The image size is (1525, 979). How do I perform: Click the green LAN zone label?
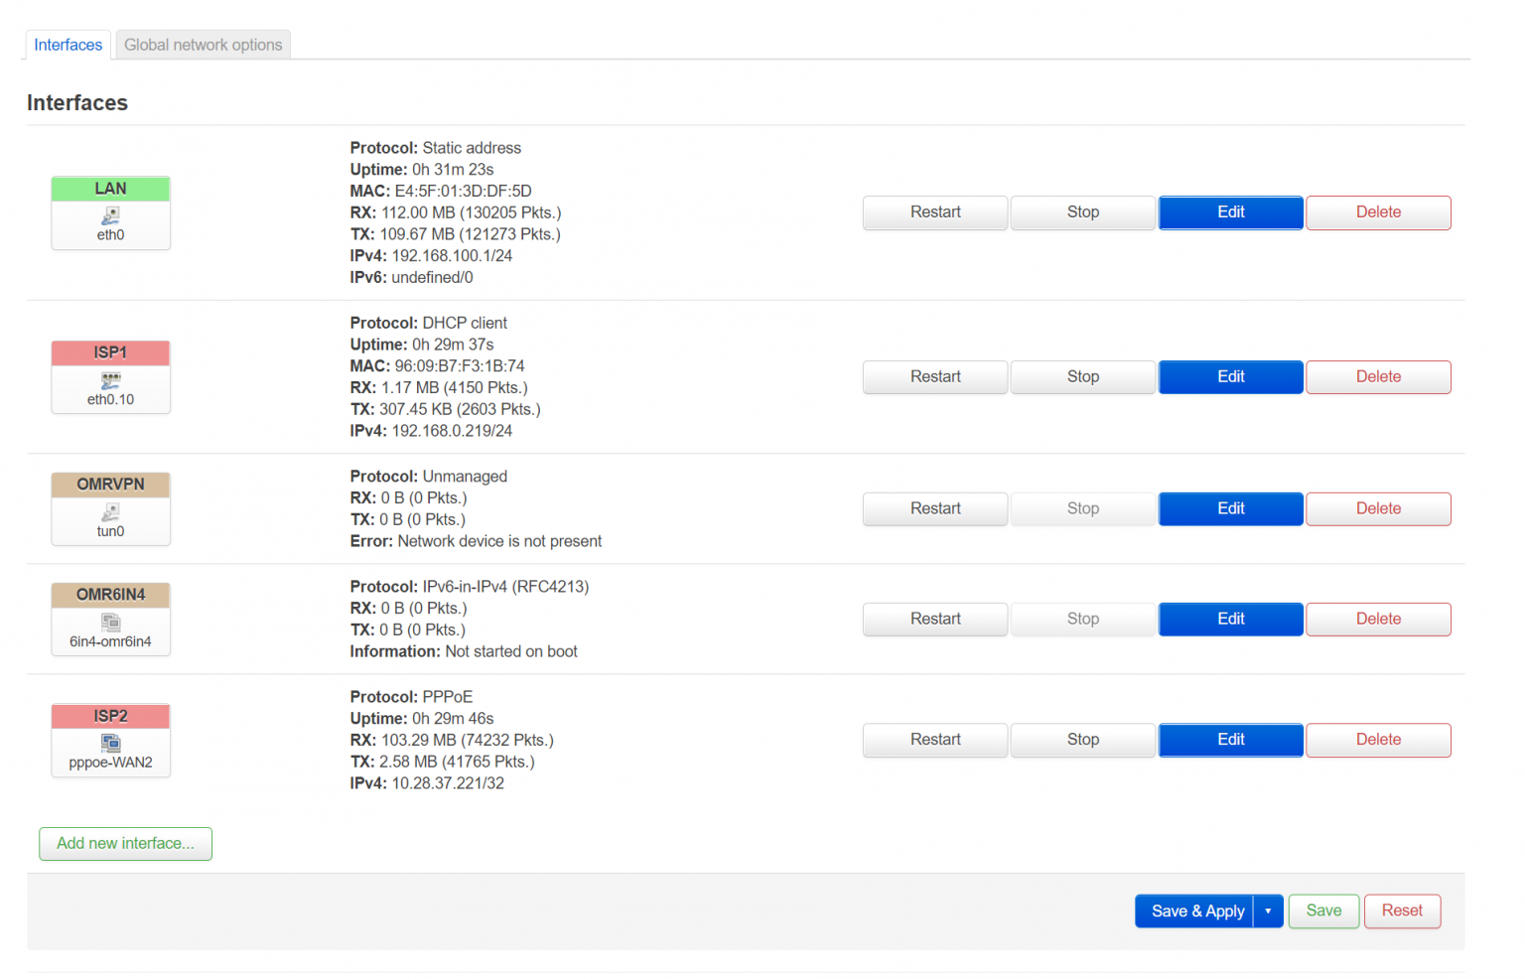pos(110,189)
